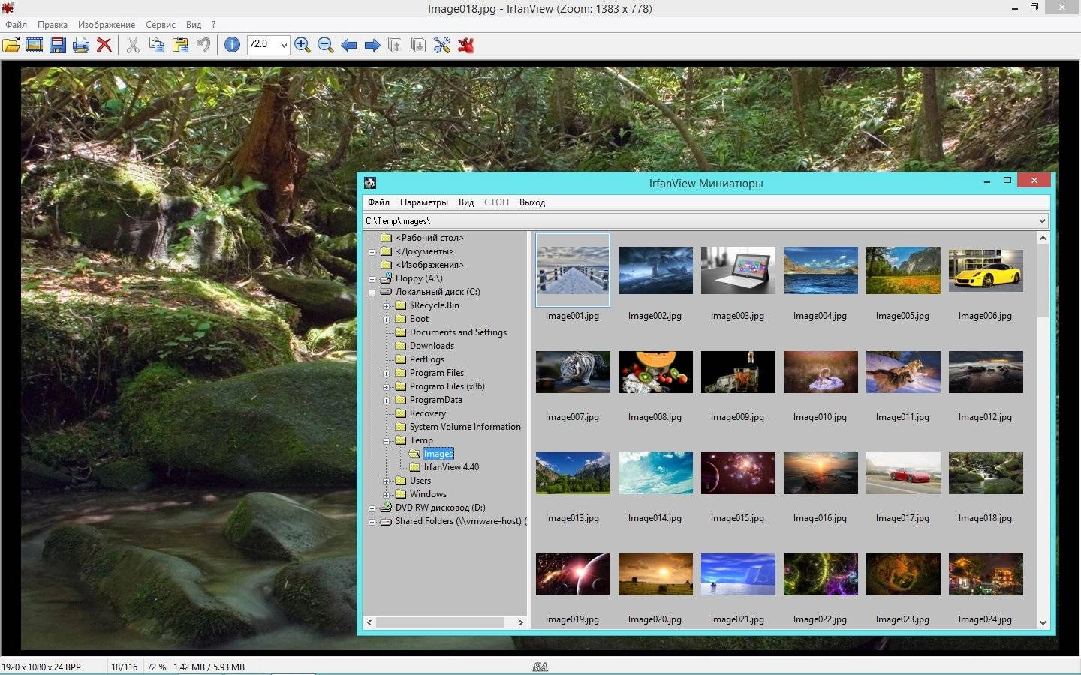Click СТОП in Thumbnails menu bar

click(x=496, y=202)
